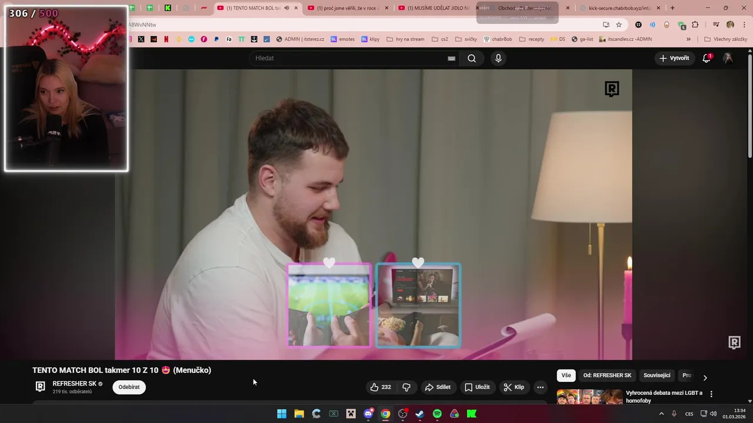The width and height of the screenshot is (753, 423).
Task: Open the REFRESHER SK channel avatar
Action: 40,387
